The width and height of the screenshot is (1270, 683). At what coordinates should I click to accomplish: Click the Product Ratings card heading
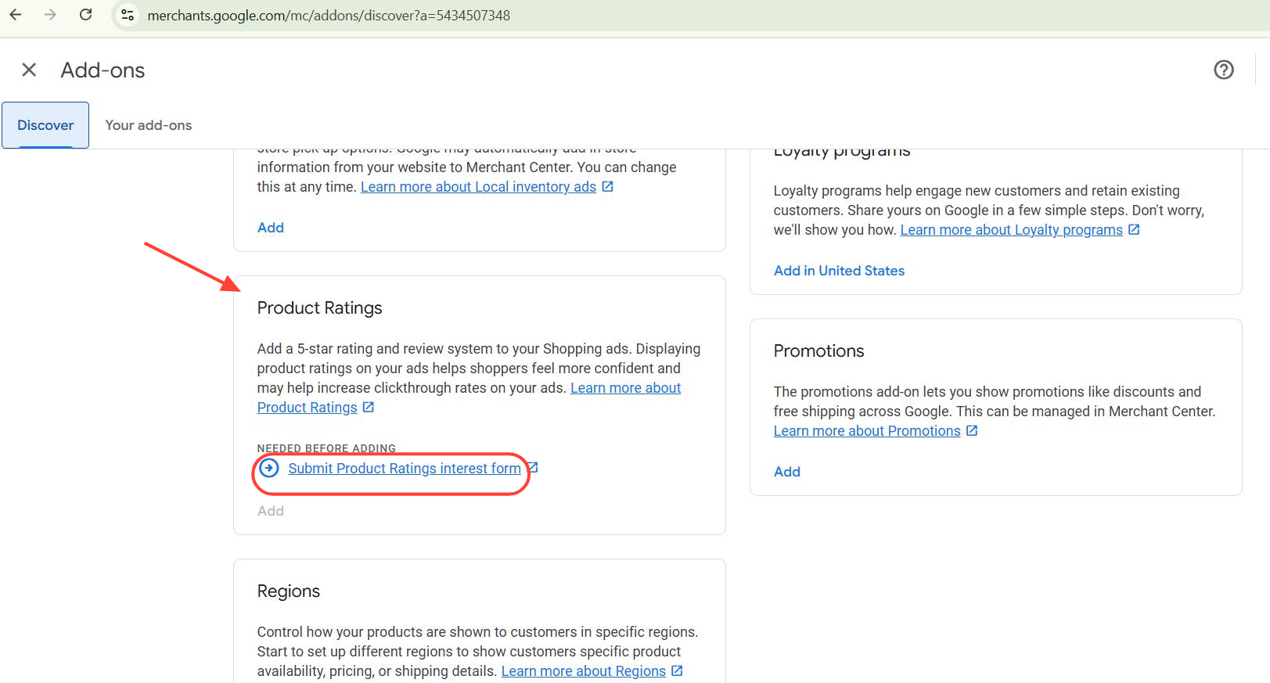tap(319, 308)
